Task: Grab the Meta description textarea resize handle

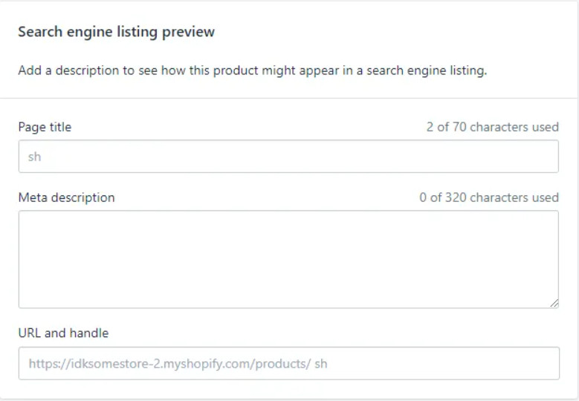Action: pos(554,303)
